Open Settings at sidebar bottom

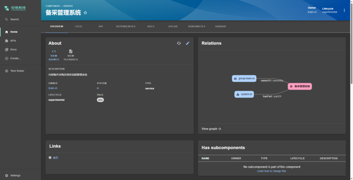click(15, 175)
